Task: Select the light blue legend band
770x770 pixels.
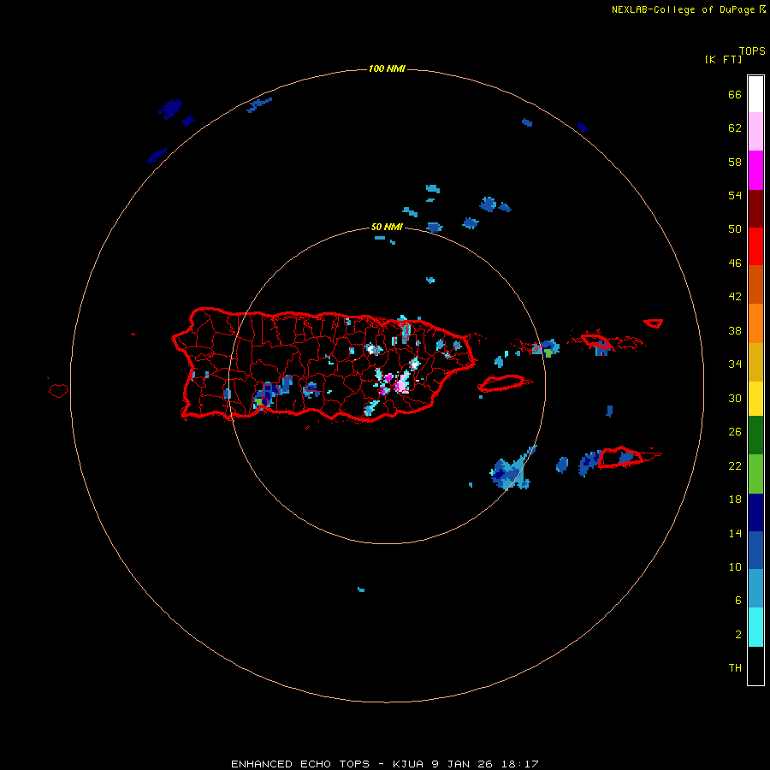Action: pos(755,588)
